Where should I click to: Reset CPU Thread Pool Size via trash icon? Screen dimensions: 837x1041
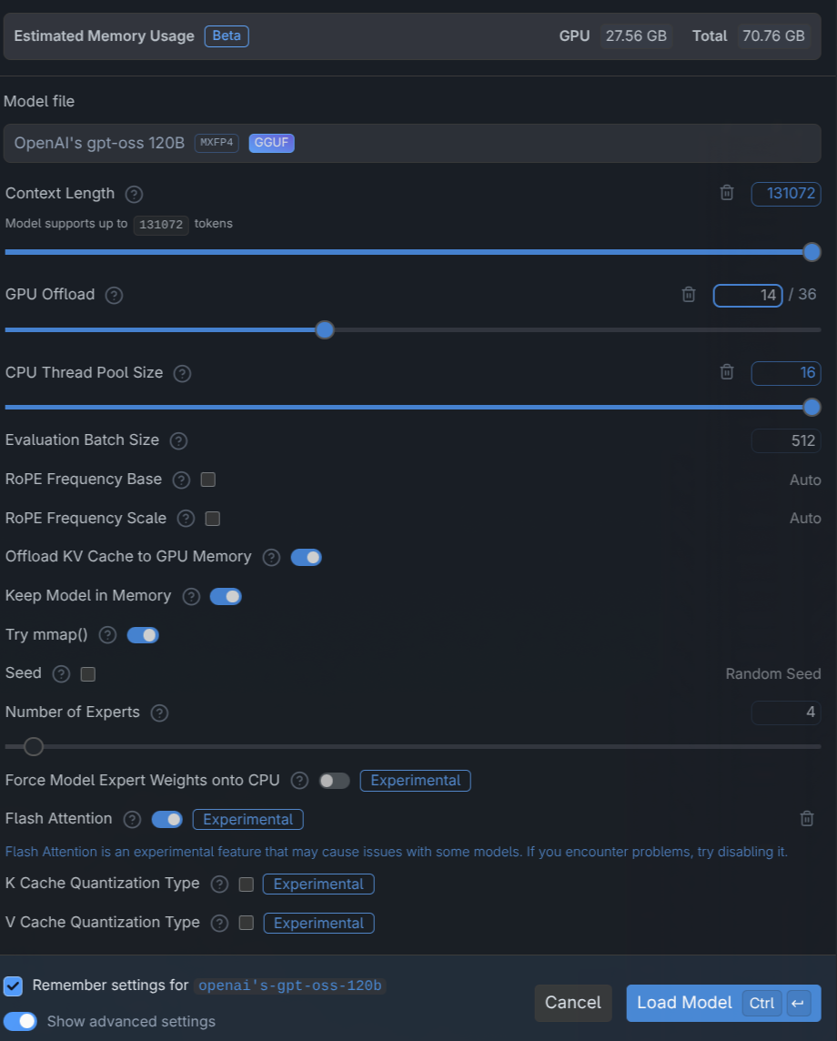coord(726,372)
